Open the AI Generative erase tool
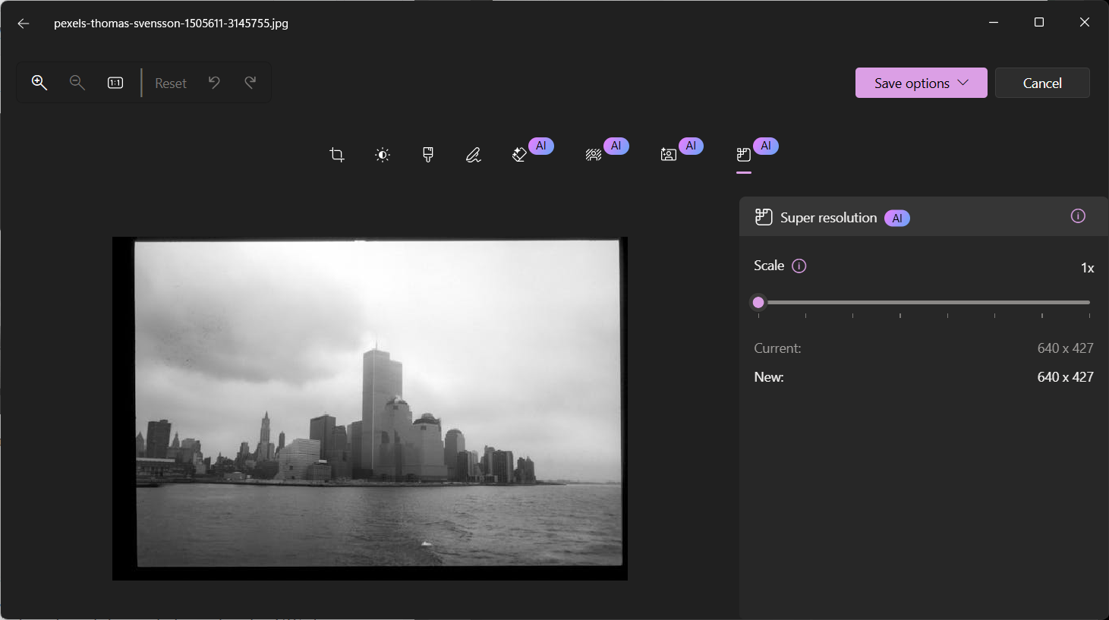The image size is (1109, 620). pos(520,155)
